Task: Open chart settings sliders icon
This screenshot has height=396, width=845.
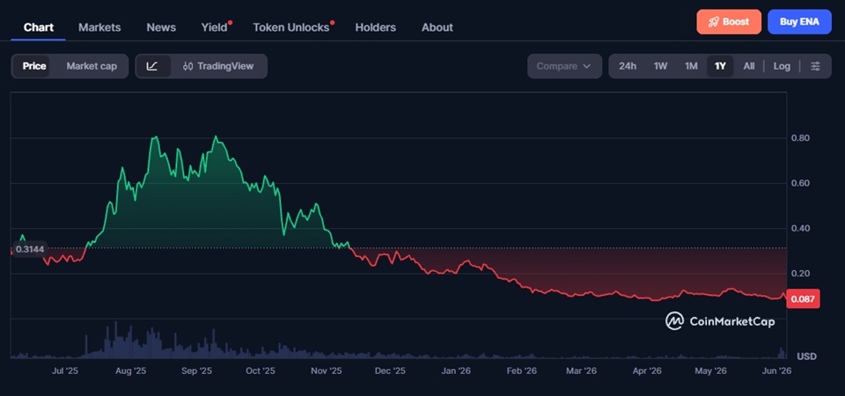Action: tap(816, 66)
